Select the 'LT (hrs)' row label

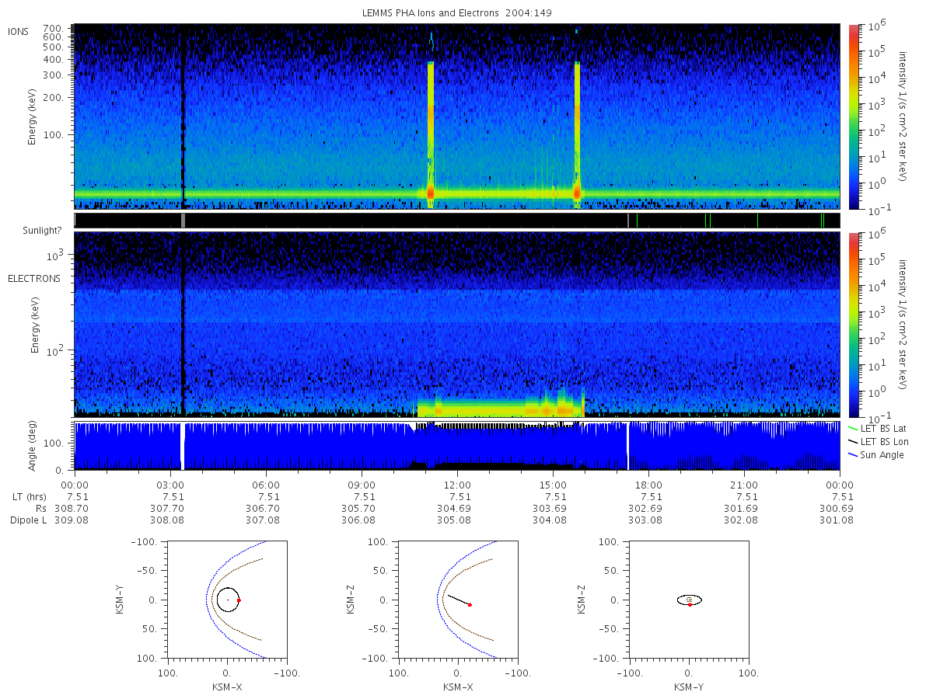coord(30,496)
